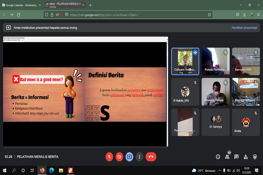Open a new browser tab

(90, 5)
